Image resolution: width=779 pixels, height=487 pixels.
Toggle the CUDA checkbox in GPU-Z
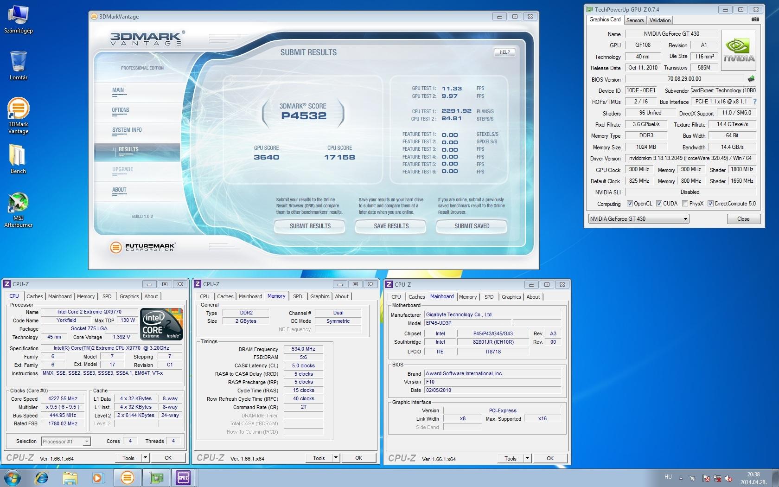pyautogui.click(x=658, y=204)
